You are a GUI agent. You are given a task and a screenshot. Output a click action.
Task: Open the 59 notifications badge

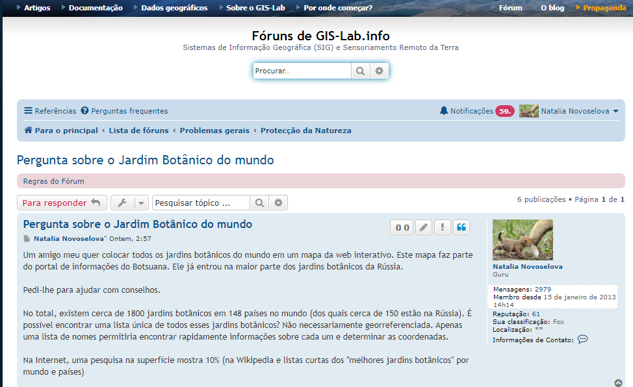click(x=504, y=111)
